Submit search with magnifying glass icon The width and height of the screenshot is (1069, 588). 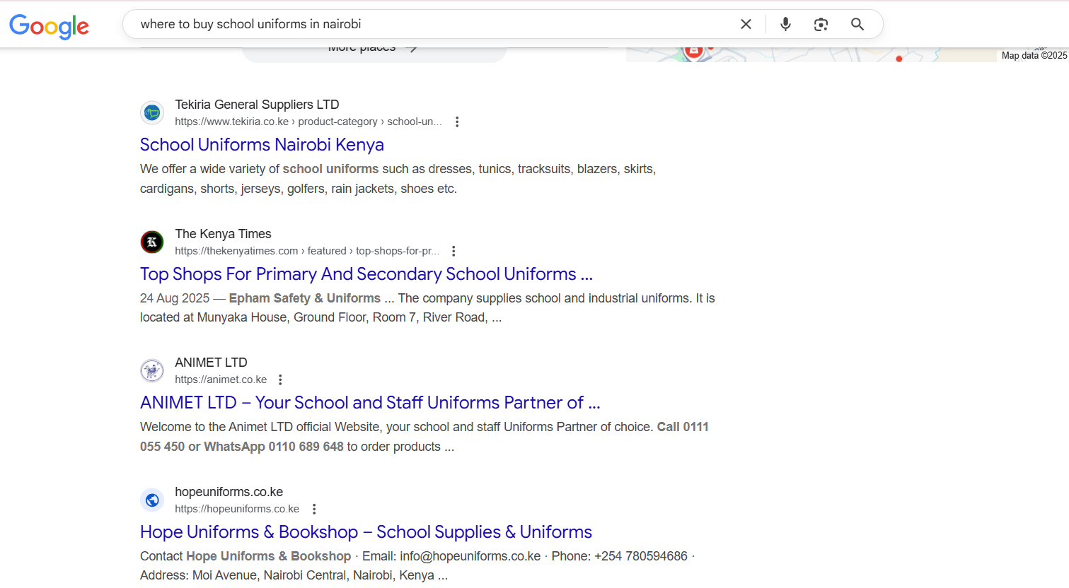857,24
